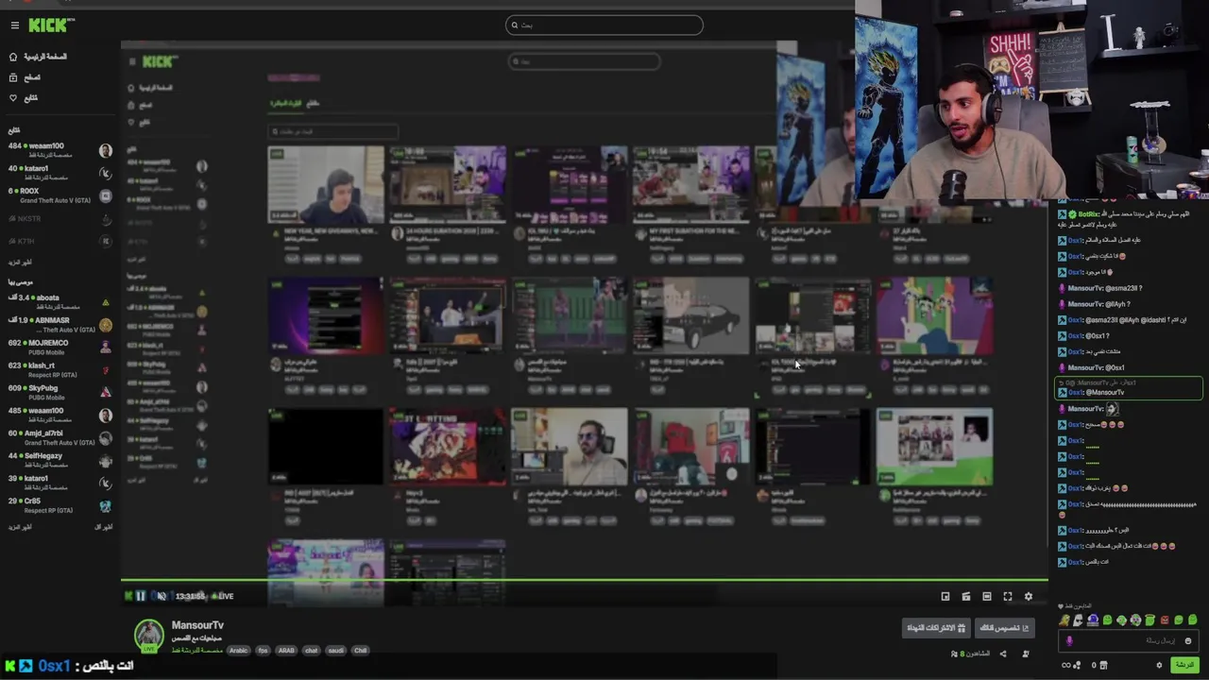Click the share icon below the stream

1003,654
